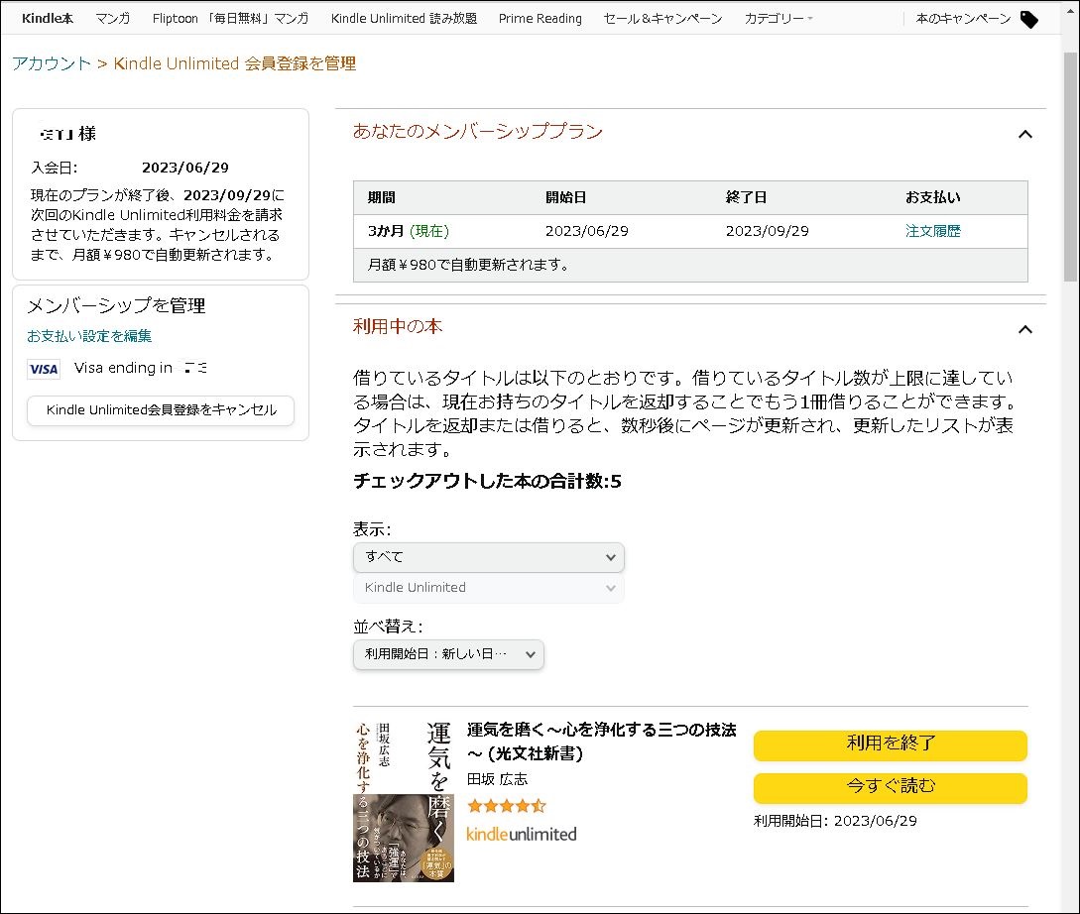Click the 終了日 value 2023/09/29 cell
This screenshot has height=914, width=1080.
[768, 231]
